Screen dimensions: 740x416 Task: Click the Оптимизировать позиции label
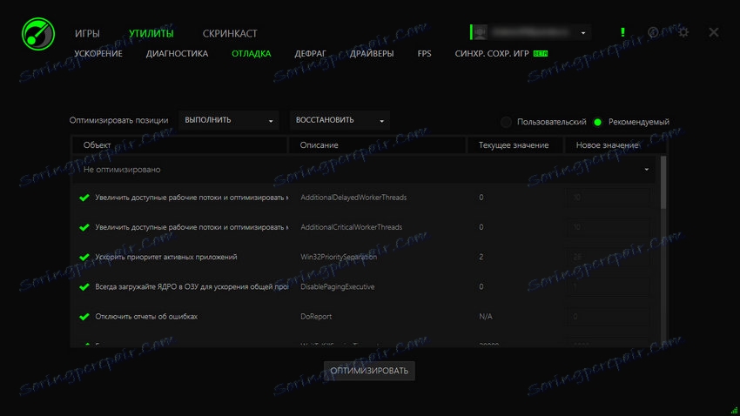coord(118,120)
